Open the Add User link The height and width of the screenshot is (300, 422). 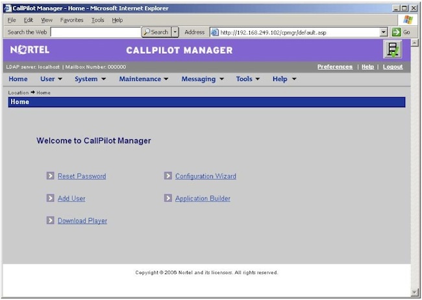tap(71, 198)
